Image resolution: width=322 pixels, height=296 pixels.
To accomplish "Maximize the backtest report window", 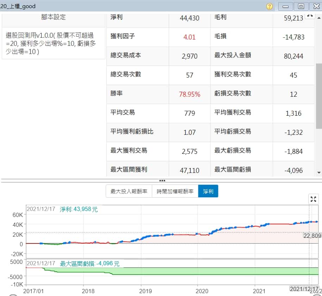I will tap(301, 6).
